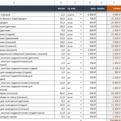Open unit dropdown in the 9 000 ₽ row
This screenshot has height=121, width=121.
[81, 42]
